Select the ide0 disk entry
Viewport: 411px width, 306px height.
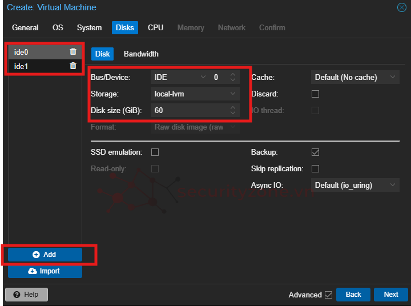(x=45, y=52)
